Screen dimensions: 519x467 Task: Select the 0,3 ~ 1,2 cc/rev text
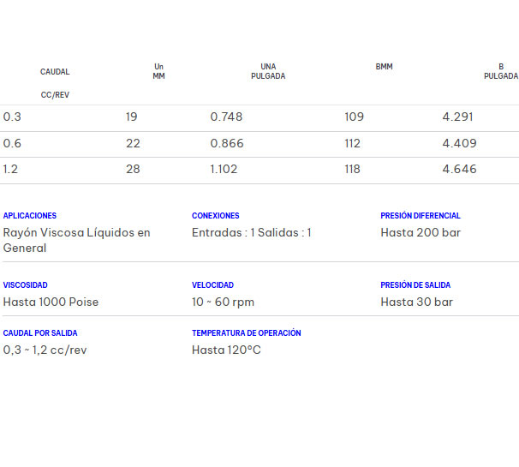tap(45, 350)
